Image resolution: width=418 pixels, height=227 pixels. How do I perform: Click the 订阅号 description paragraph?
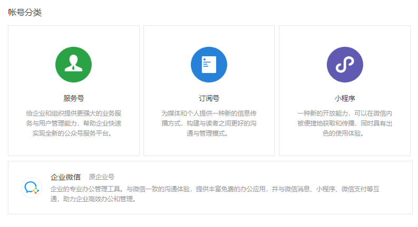[209, 123]
